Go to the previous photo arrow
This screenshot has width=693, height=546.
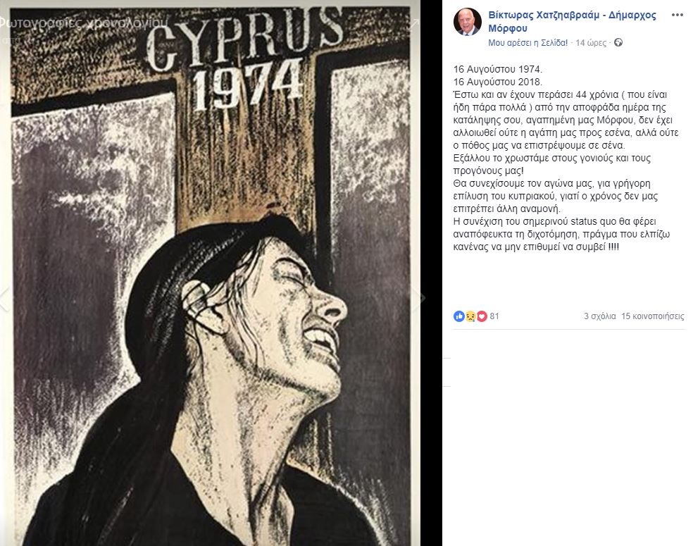click(4, 299)
